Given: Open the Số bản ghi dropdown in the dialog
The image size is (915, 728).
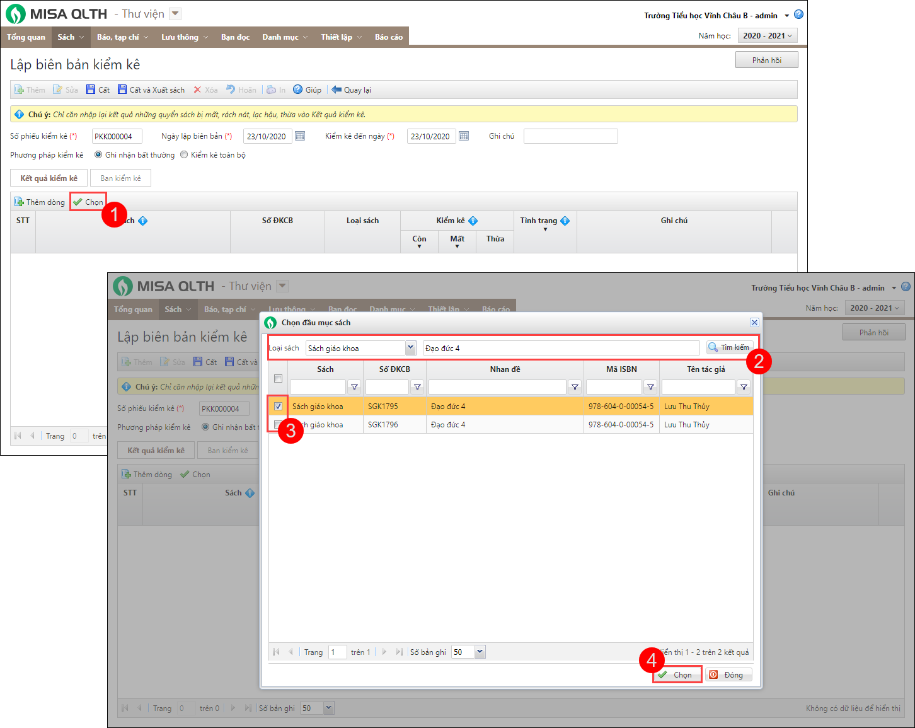Looking at the screenshot, I should [480, 652].
